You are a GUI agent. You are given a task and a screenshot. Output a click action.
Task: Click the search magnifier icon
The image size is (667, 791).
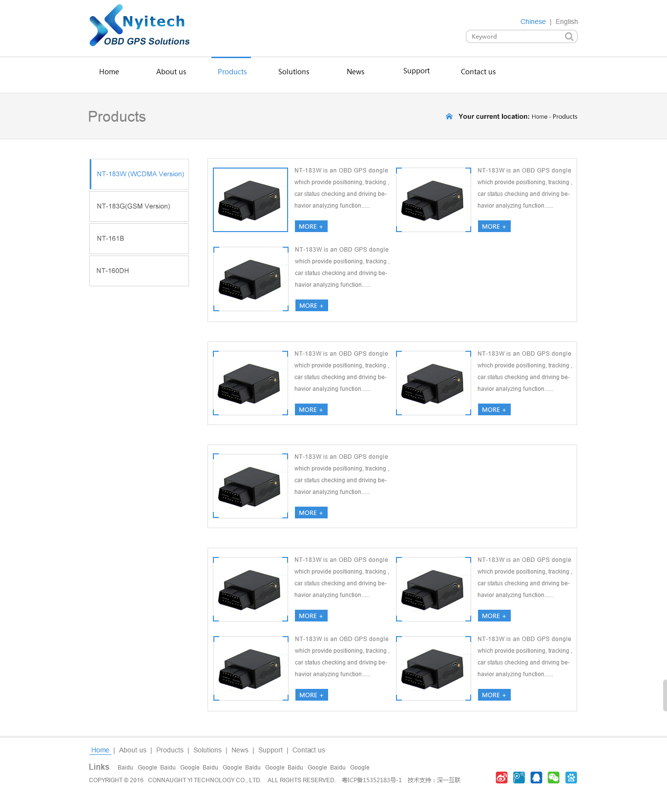569,37
